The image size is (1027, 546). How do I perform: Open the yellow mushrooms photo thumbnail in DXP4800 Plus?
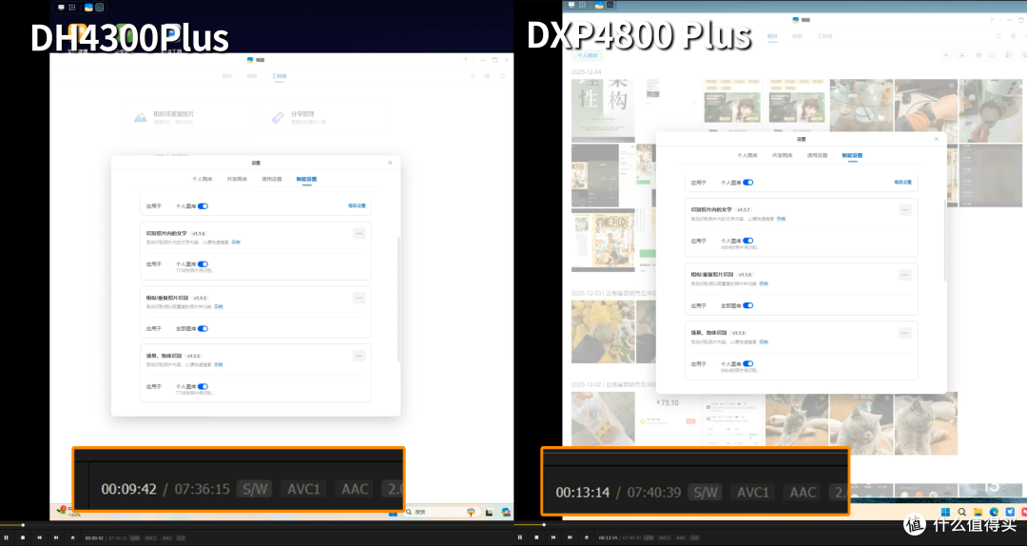(603, 332)
